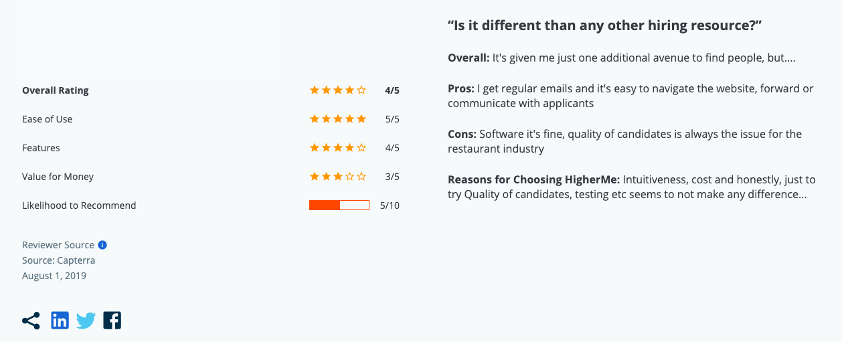Share review on LinkedIn
Image resolution: width=842 pixels, height=342 pixels.
60,321
